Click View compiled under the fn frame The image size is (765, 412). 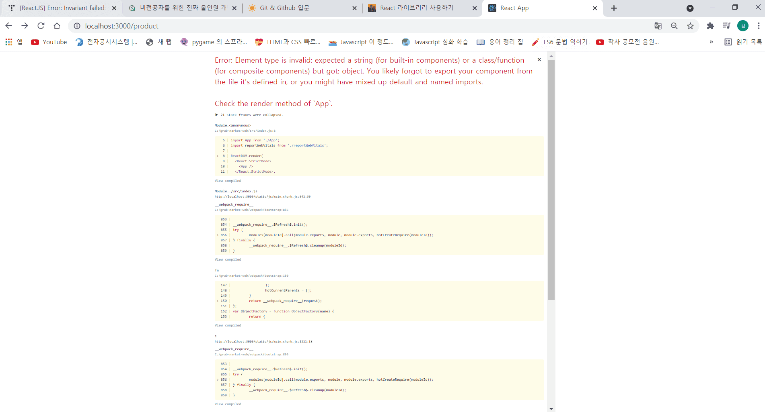coord(228,325)
